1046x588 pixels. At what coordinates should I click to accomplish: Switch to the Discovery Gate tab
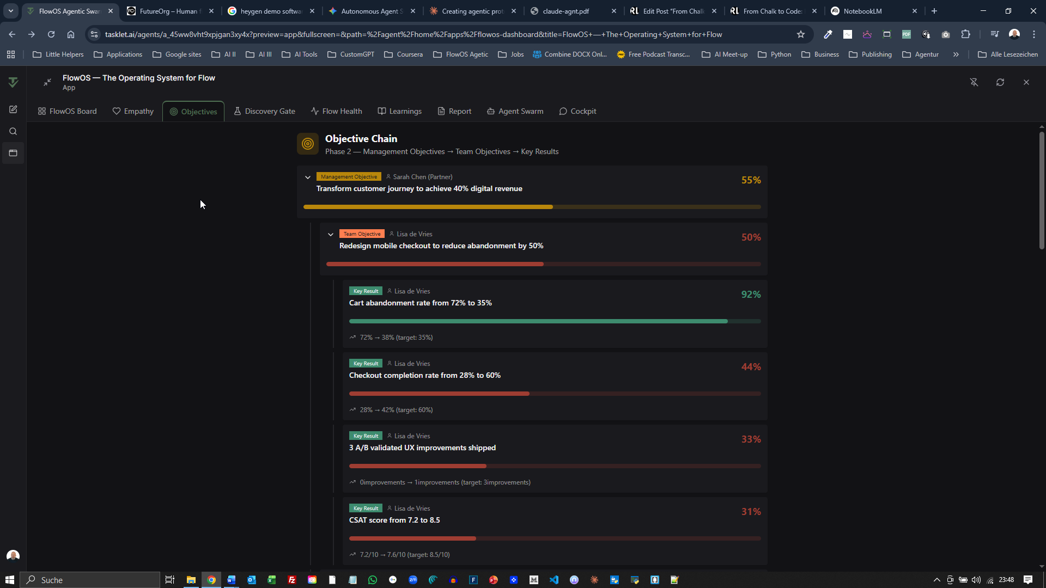click(264, 111)
